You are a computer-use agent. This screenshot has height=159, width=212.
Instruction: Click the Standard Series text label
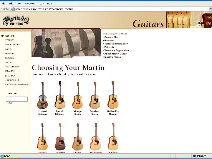point(95,112)
